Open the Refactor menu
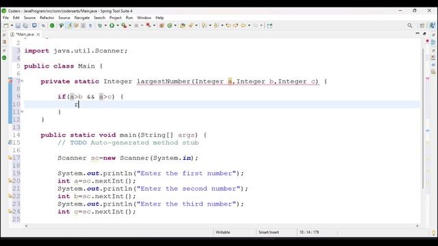The width and height of the screenshot is (438, 246). (x=47, y=18)
